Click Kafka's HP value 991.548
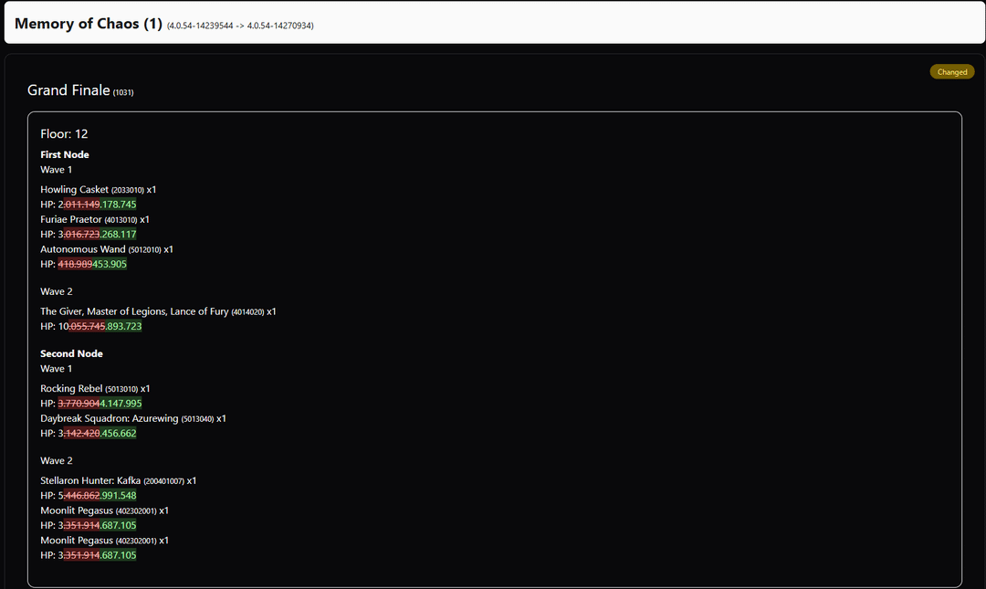The image size is (986, 589). click(118, 496)
